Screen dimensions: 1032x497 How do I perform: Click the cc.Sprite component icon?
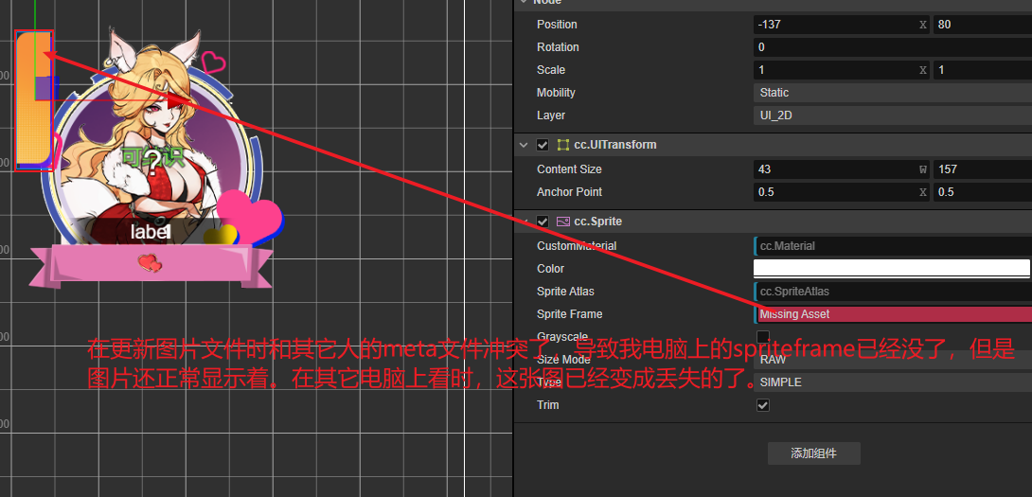[x=562, y=222]
